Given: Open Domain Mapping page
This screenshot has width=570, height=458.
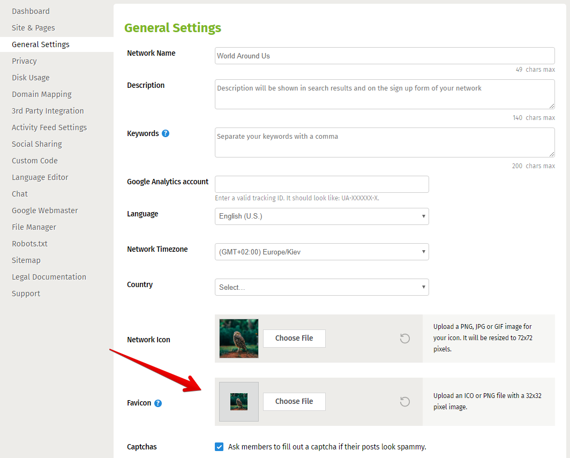Looking at the screenshot, I should [42, 94].
